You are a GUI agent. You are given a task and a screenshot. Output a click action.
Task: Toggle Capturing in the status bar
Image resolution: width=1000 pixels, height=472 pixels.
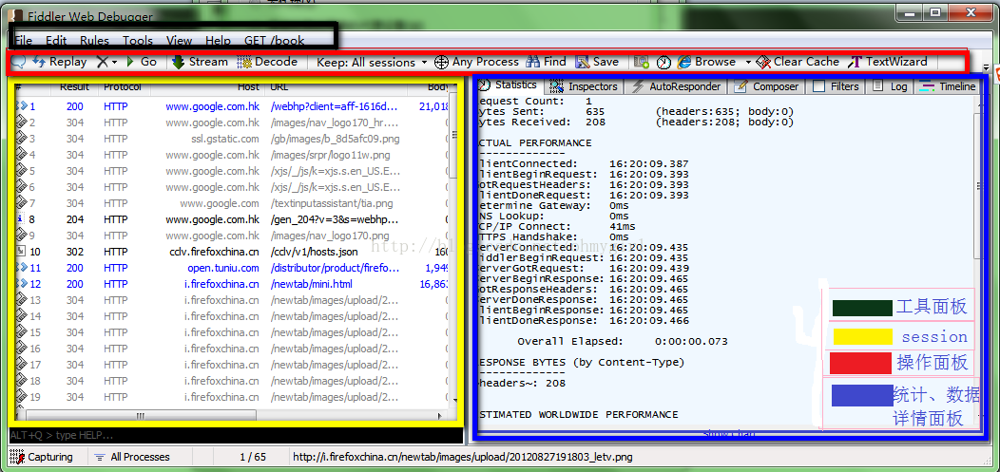42,457
